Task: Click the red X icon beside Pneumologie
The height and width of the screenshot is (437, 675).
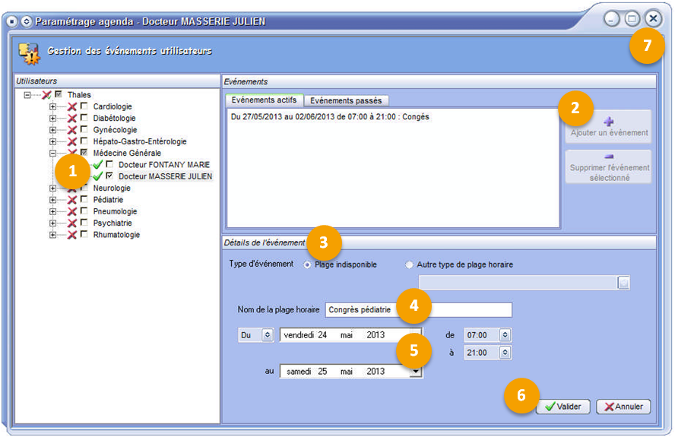Action: click(71, 211)
